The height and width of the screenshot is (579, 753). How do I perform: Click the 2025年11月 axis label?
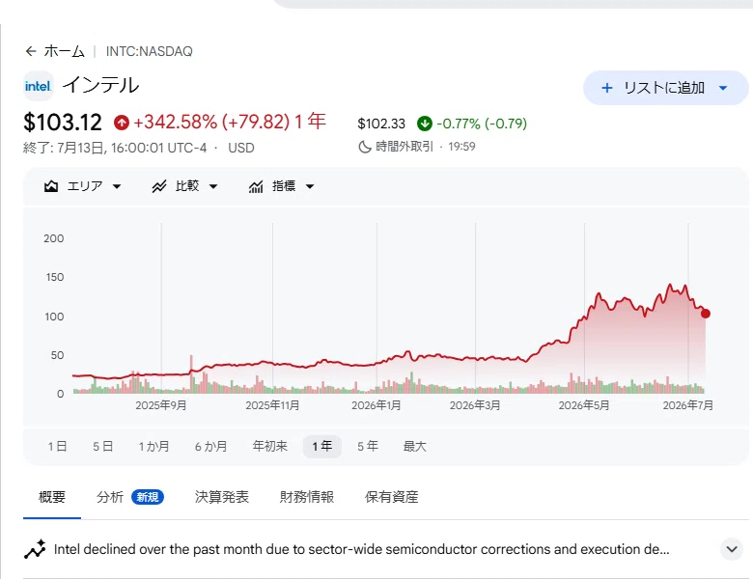[x=272, y=405]
